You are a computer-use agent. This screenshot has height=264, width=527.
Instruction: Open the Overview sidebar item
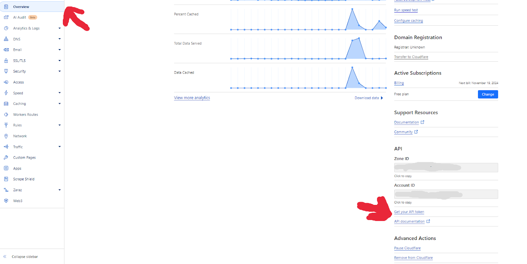(32, 7)
